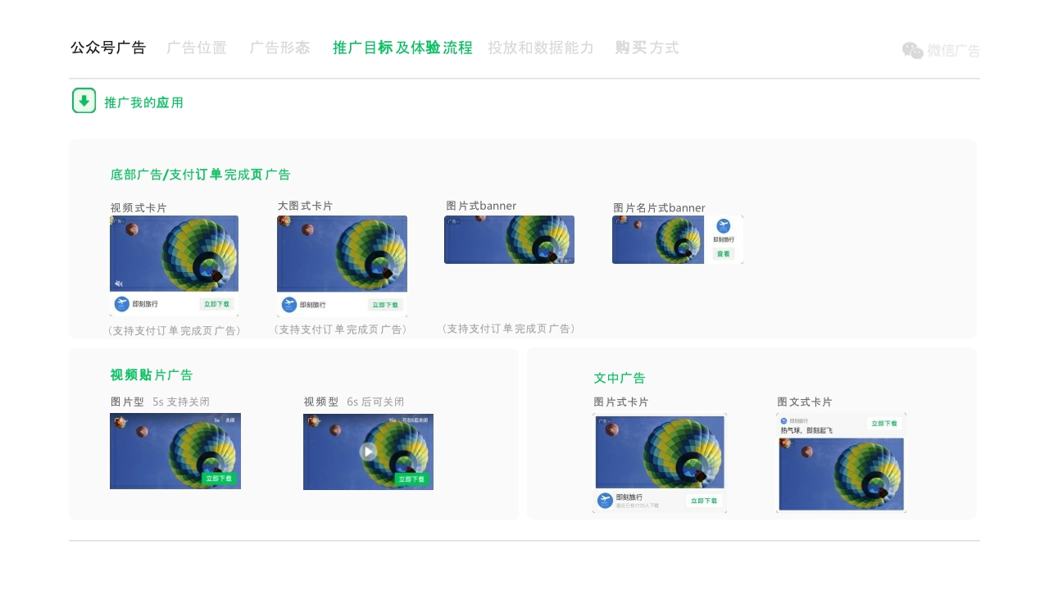Open the 投放和数据能力 section
Image resolution: width=1049 pixels, height=590 pixels.
[x=541, y=48]
